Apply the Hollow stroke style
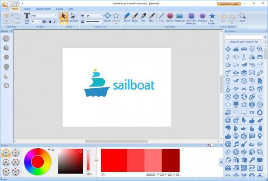Viewport: 268px width, 181px height. 108,17
